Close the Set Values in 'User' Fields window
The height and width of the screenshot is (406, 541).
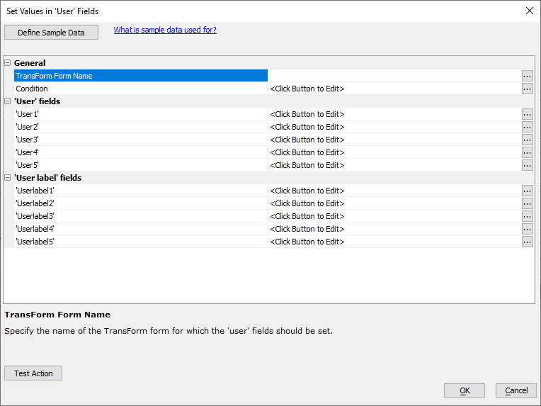(530, 11)
